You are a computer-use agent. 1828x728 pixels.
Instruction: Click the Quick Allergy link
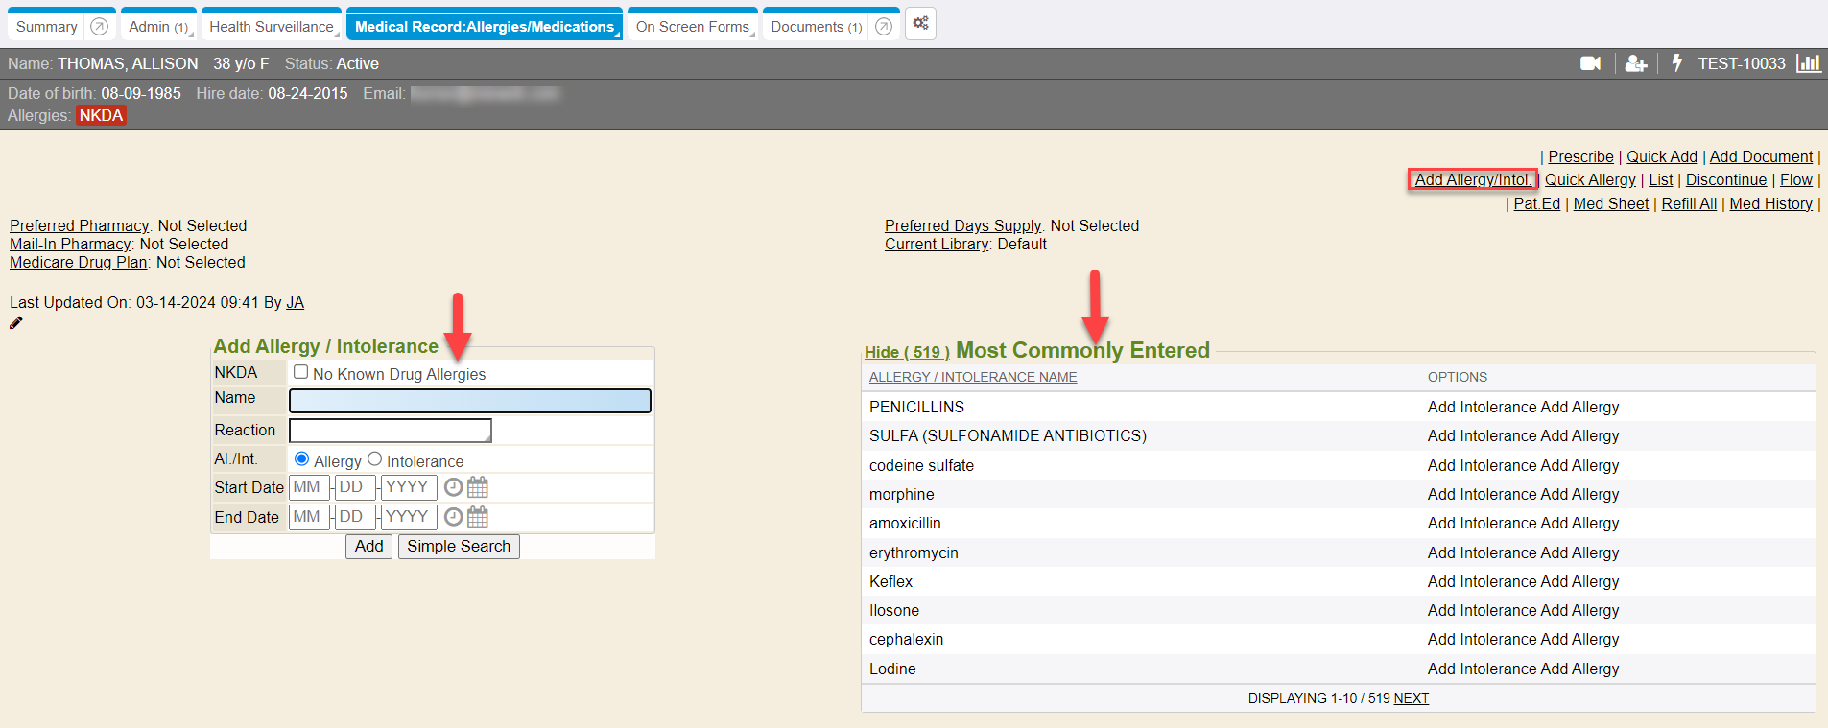[1589, 180]
